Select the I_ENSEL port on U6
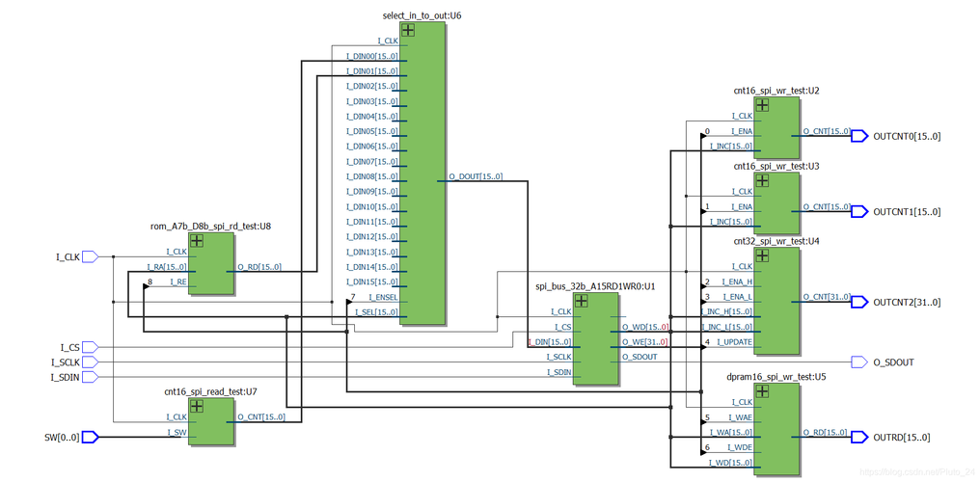 [383, 297]
